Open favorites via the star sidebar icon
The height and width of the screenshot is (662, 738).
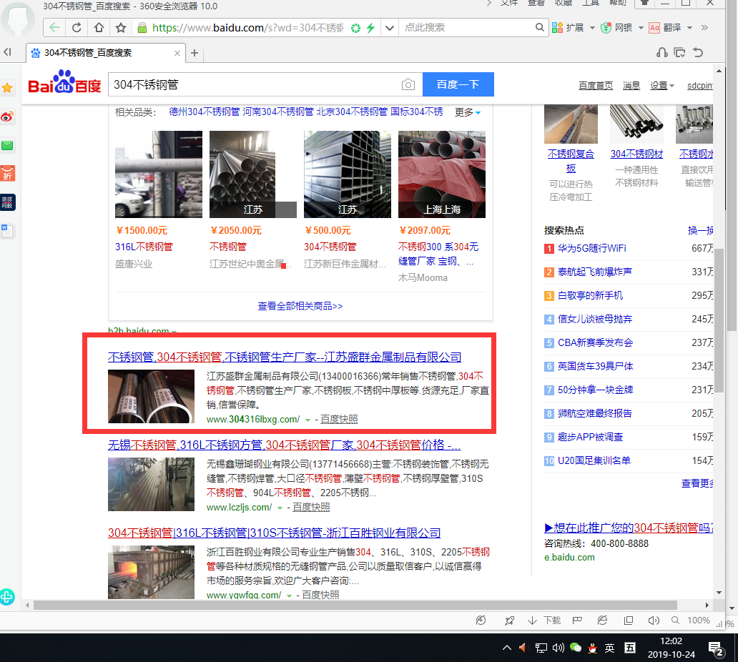tap(7, 88)
